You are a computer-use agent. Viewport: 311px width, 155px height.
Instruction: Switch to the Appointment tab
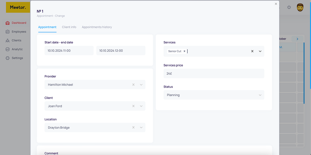(47, 27)
